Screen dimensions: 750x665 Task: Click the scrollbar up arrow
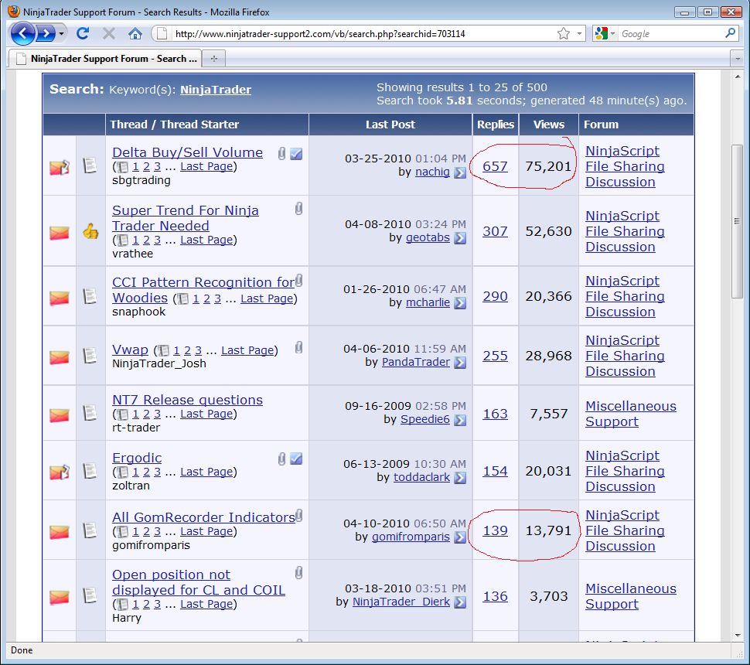click(737, 77)
